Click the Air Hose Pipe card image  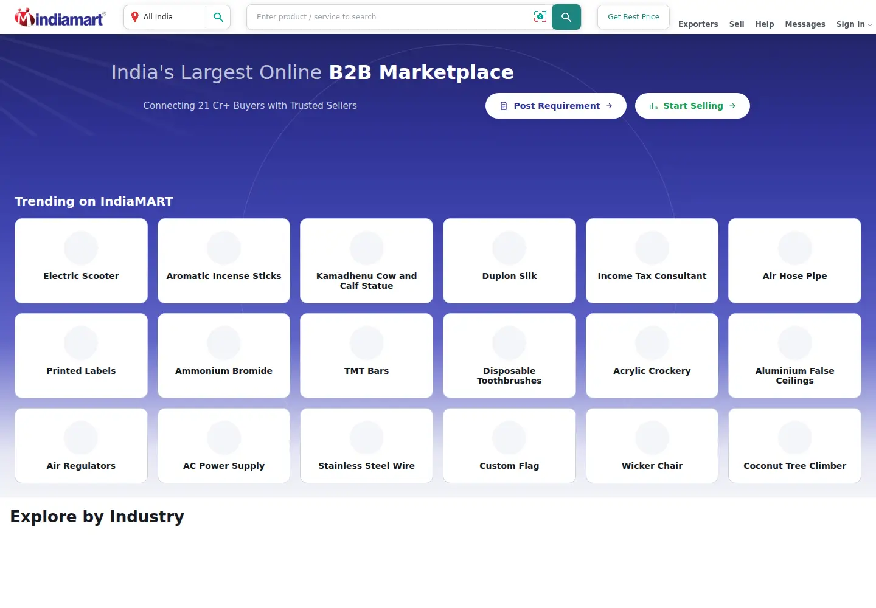795,248
